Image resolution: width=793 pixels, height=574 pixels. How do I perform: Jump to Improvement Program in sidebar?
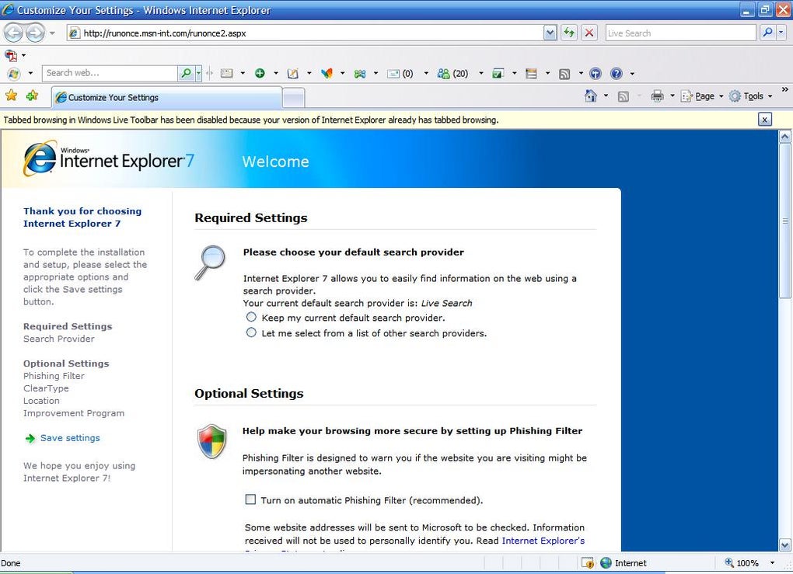point(74,412)
